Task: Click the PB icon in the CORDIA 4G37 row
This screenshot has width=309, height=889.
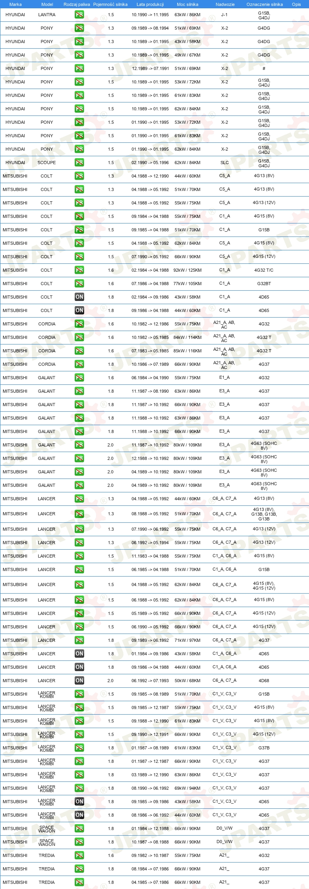Action: click(79, 364)
